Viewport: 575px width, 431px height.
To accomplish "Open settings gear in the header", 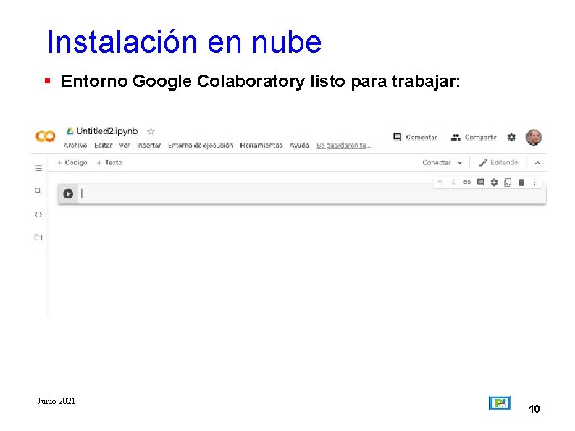I will click(x=511, y=137).
